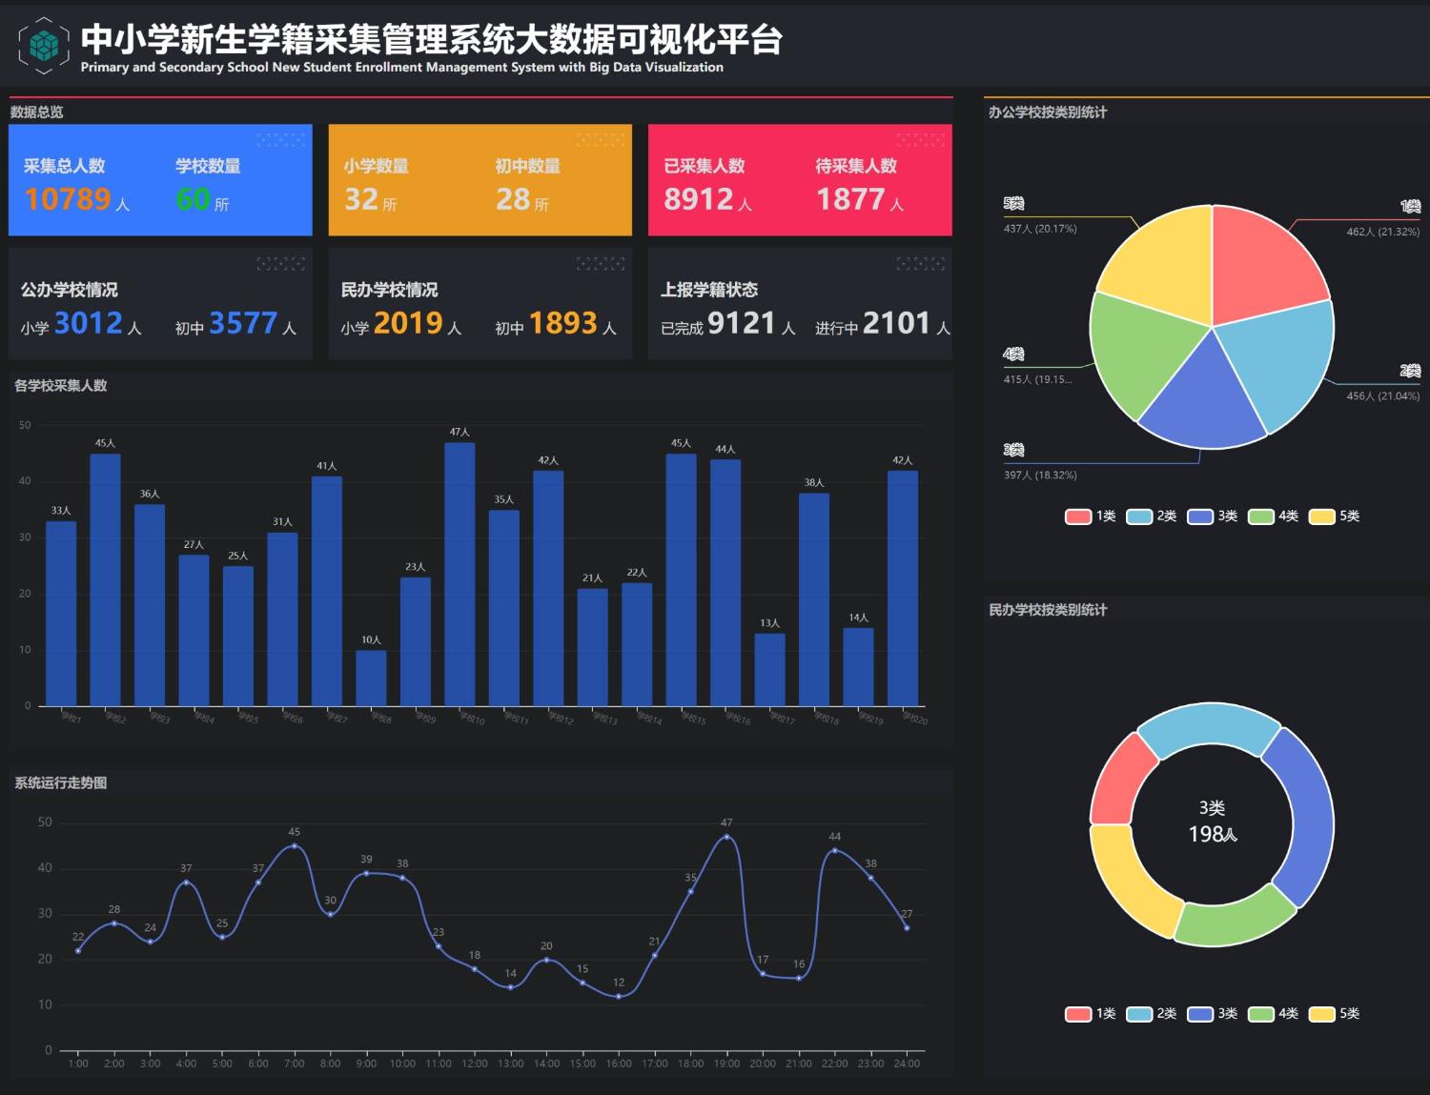Click the dotted corner icon on orange card
The image size is (1430, 1095).
tap(601, 140)
